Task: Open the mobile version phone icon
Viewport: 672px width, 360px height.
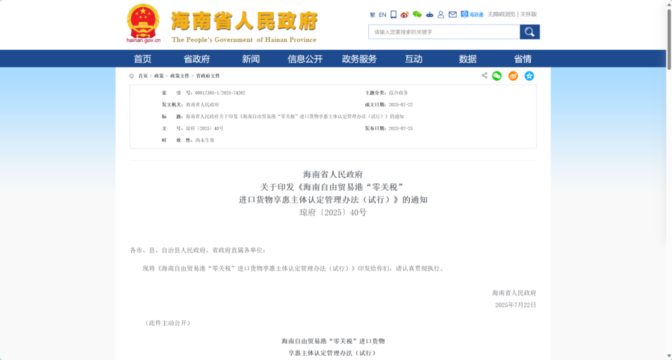Action: (x=393, y=14)
